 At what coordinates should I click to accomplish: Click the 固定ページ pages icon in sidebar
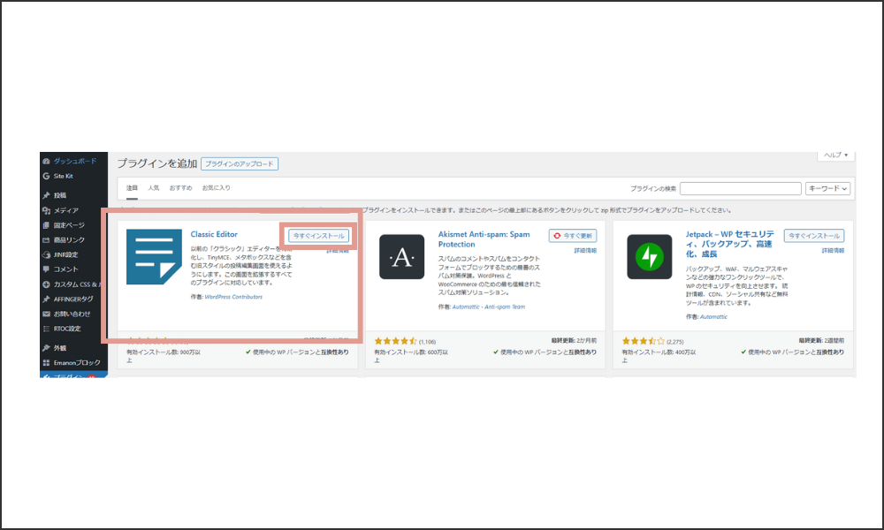[x=46, y=225]
